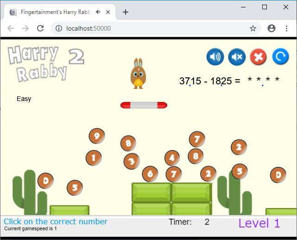Open Chrome three-dot menu
The image size is (297, 240).
point(287,28)
